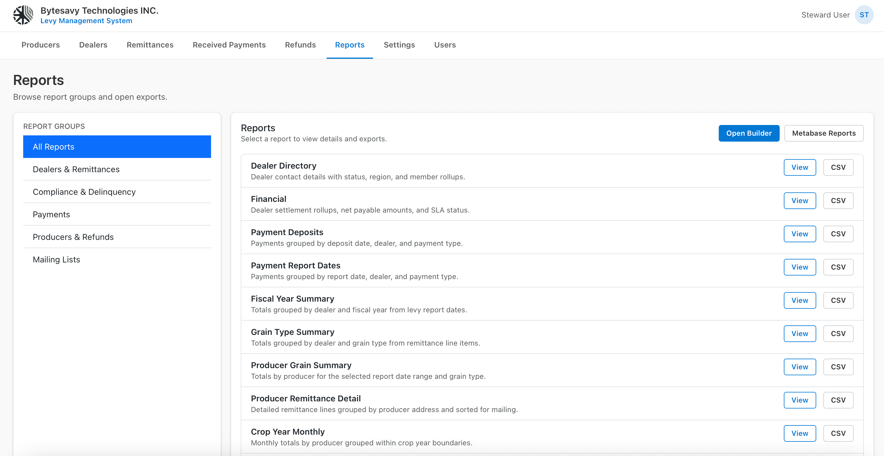Click the Dealer Directory report title
This screenshot has width=884, height=456.
pos(284,166)
